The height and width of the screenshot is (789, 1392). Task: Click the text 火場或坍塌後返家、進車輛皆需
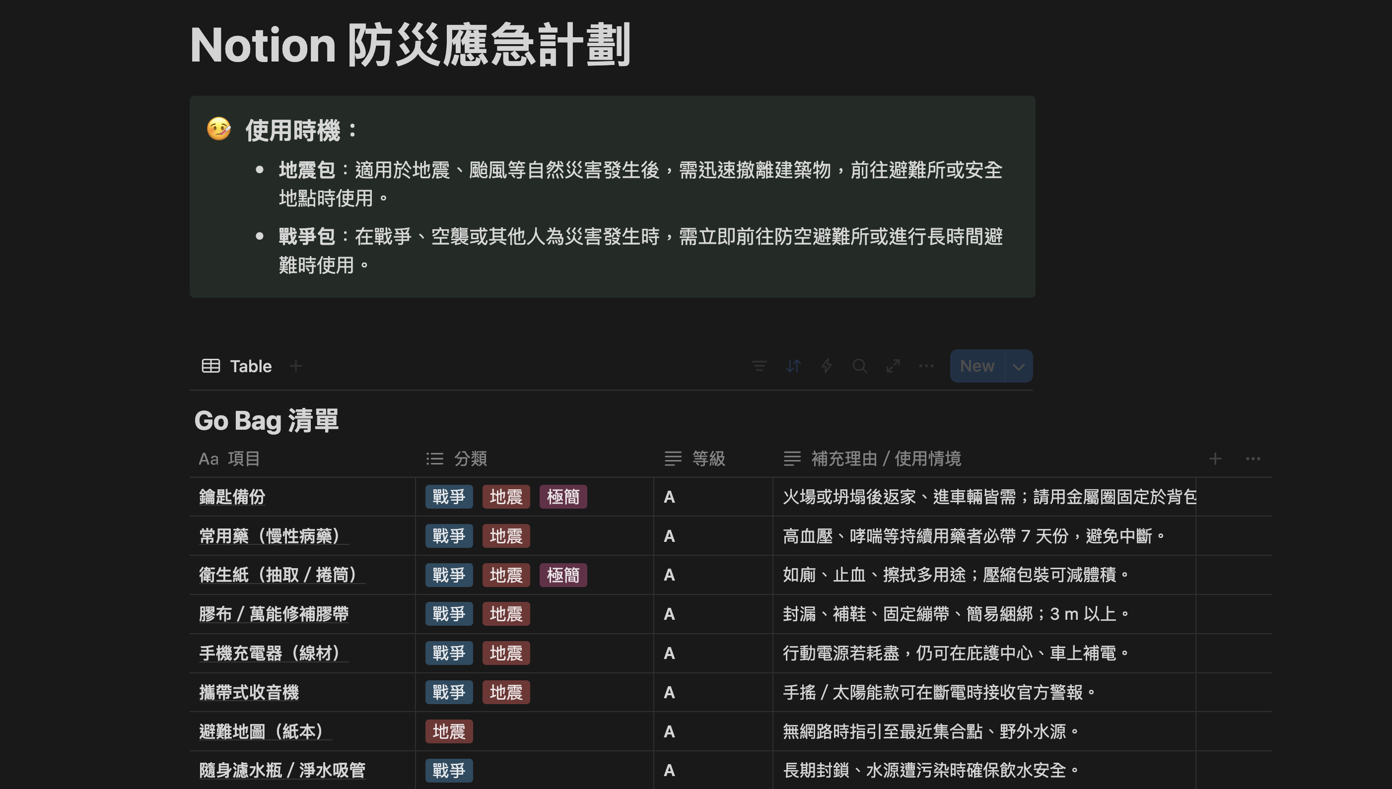899,497
